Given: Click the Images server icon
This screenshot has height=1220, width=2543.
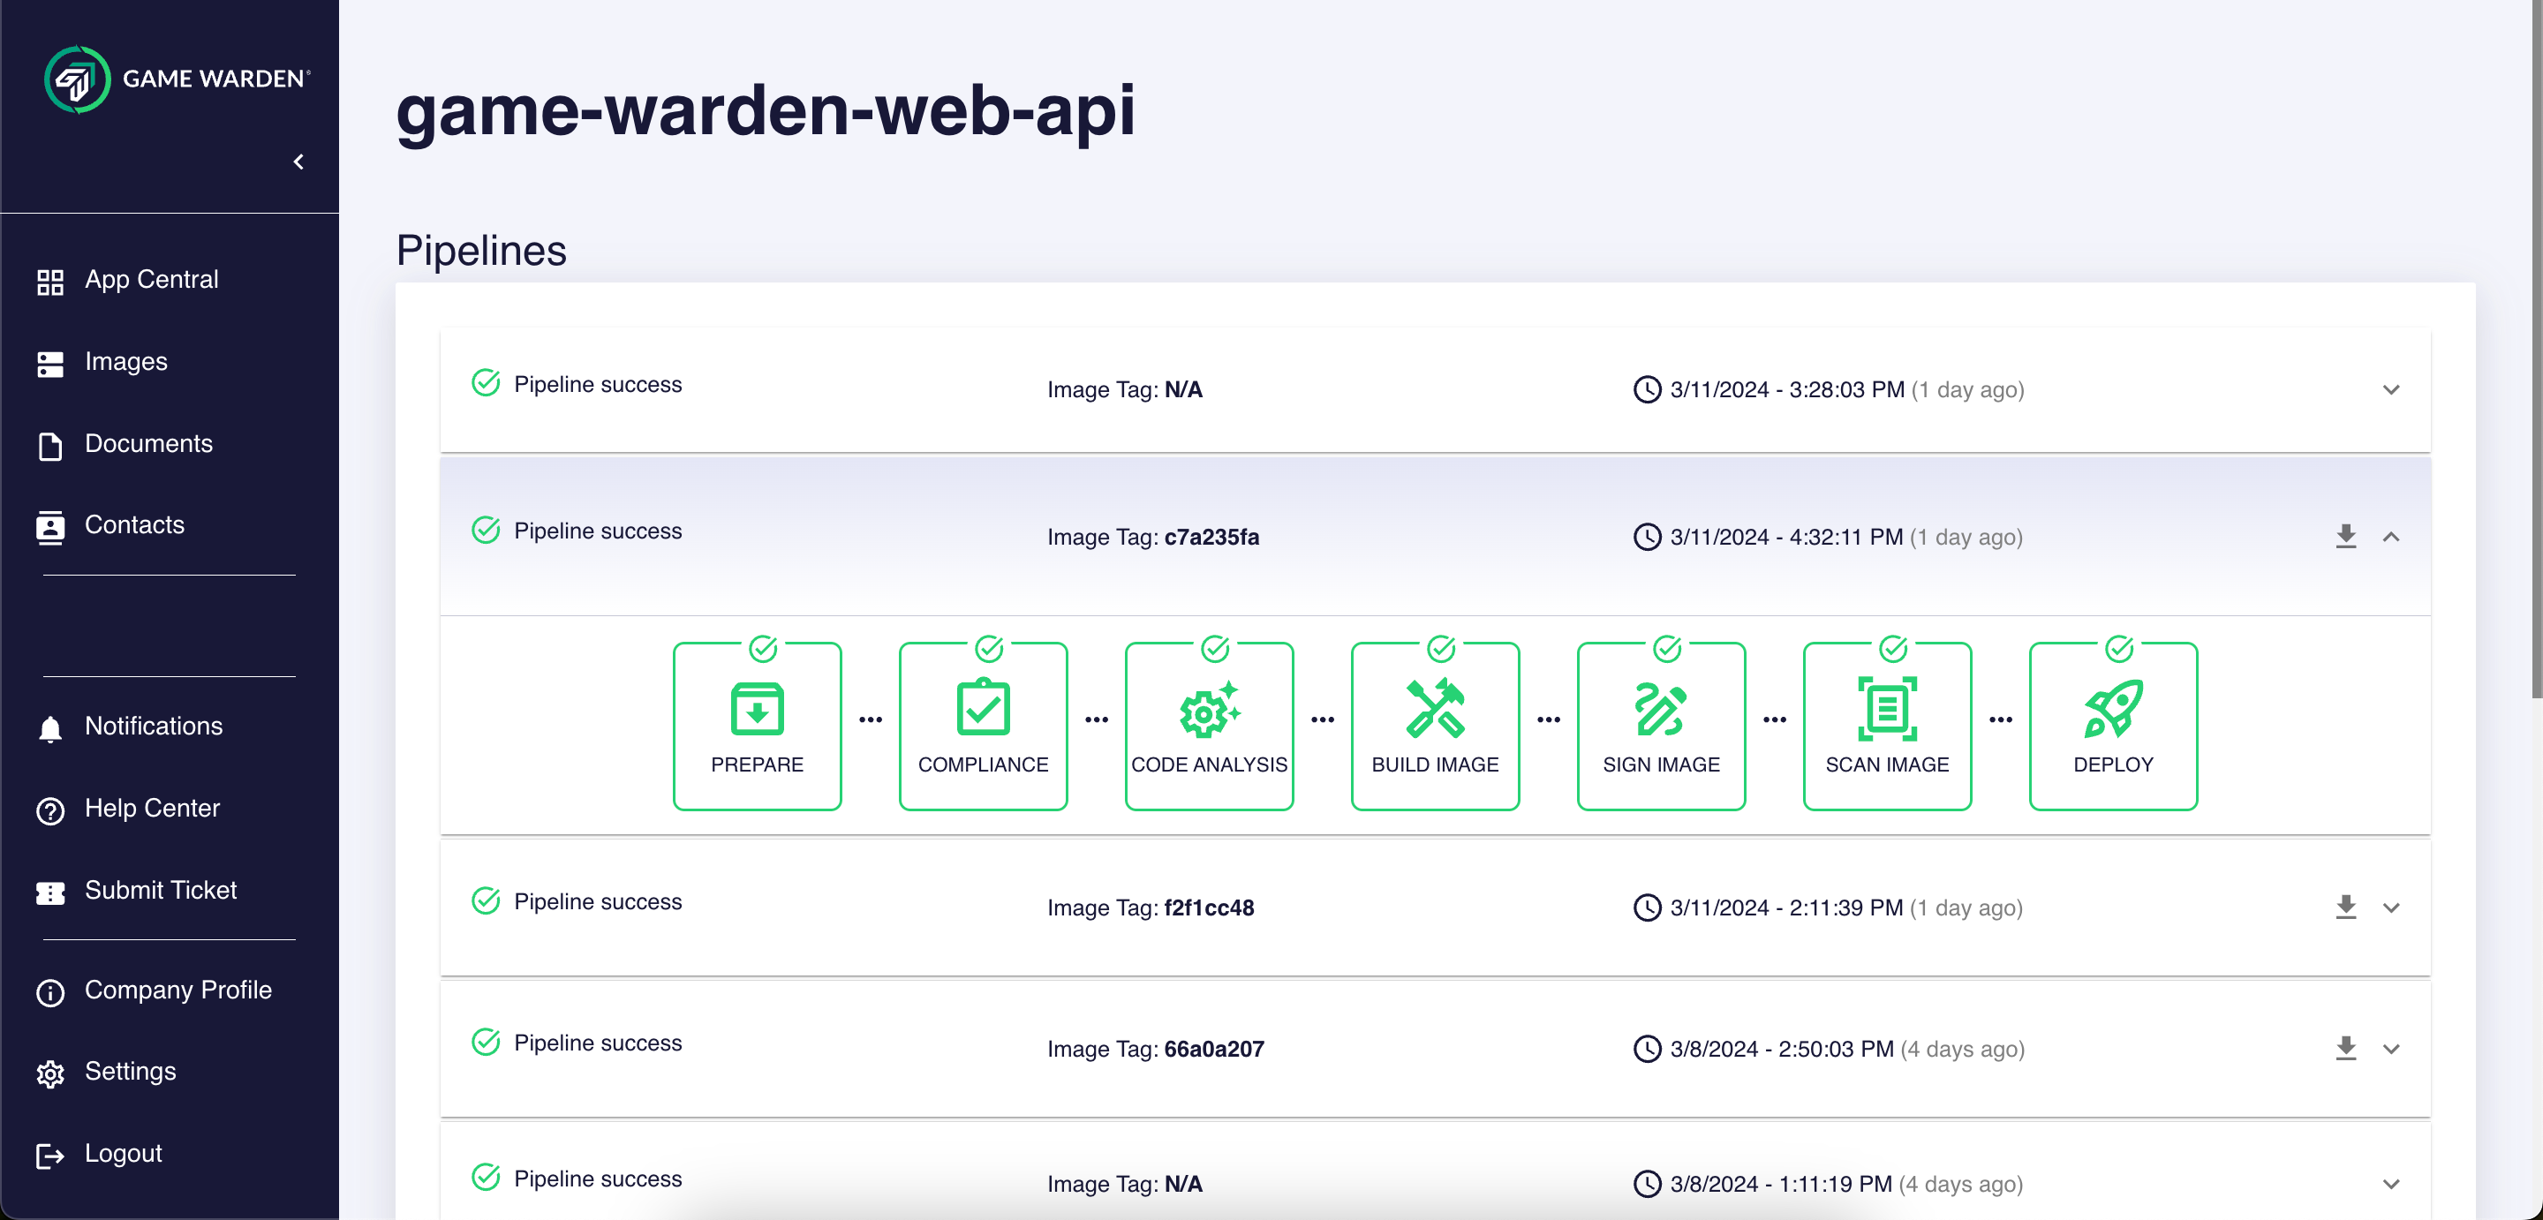Looking at the screenshot, I should coord(50,365).
